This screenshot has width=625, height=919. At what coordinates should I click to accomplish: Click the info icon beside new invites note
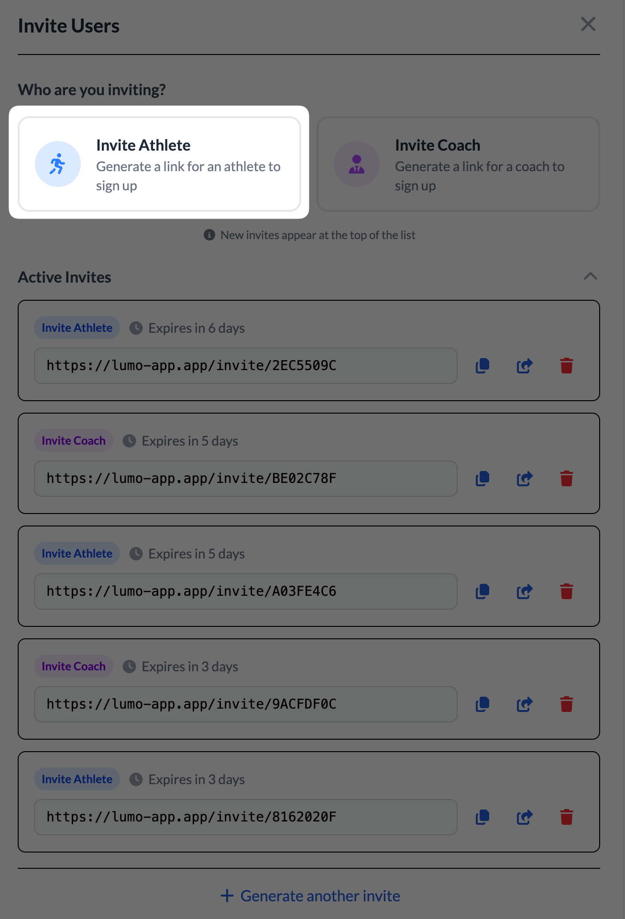(209, 235)
